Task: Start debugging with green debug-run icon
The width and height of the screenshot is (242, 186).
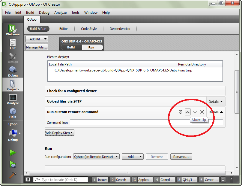Action: pos(13,164)
